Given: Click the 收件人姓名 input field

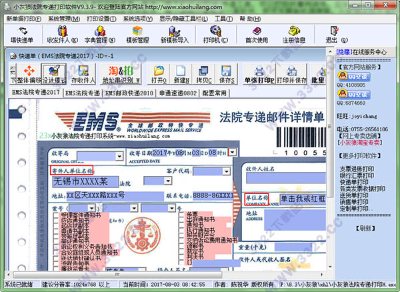Looking at the screenshot, I should point(286,178).
